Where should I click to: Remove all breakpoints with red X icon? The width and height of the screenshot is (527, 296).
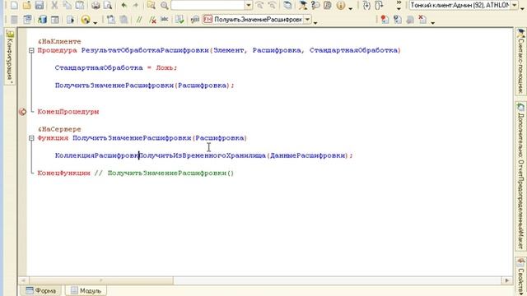[x=422, y=20]
